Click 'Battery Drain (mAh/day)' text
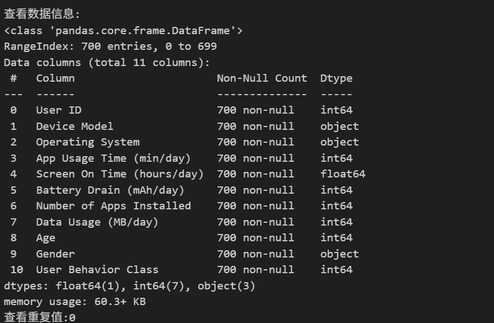Screen dimensions: 494x323 pos(110,190)
